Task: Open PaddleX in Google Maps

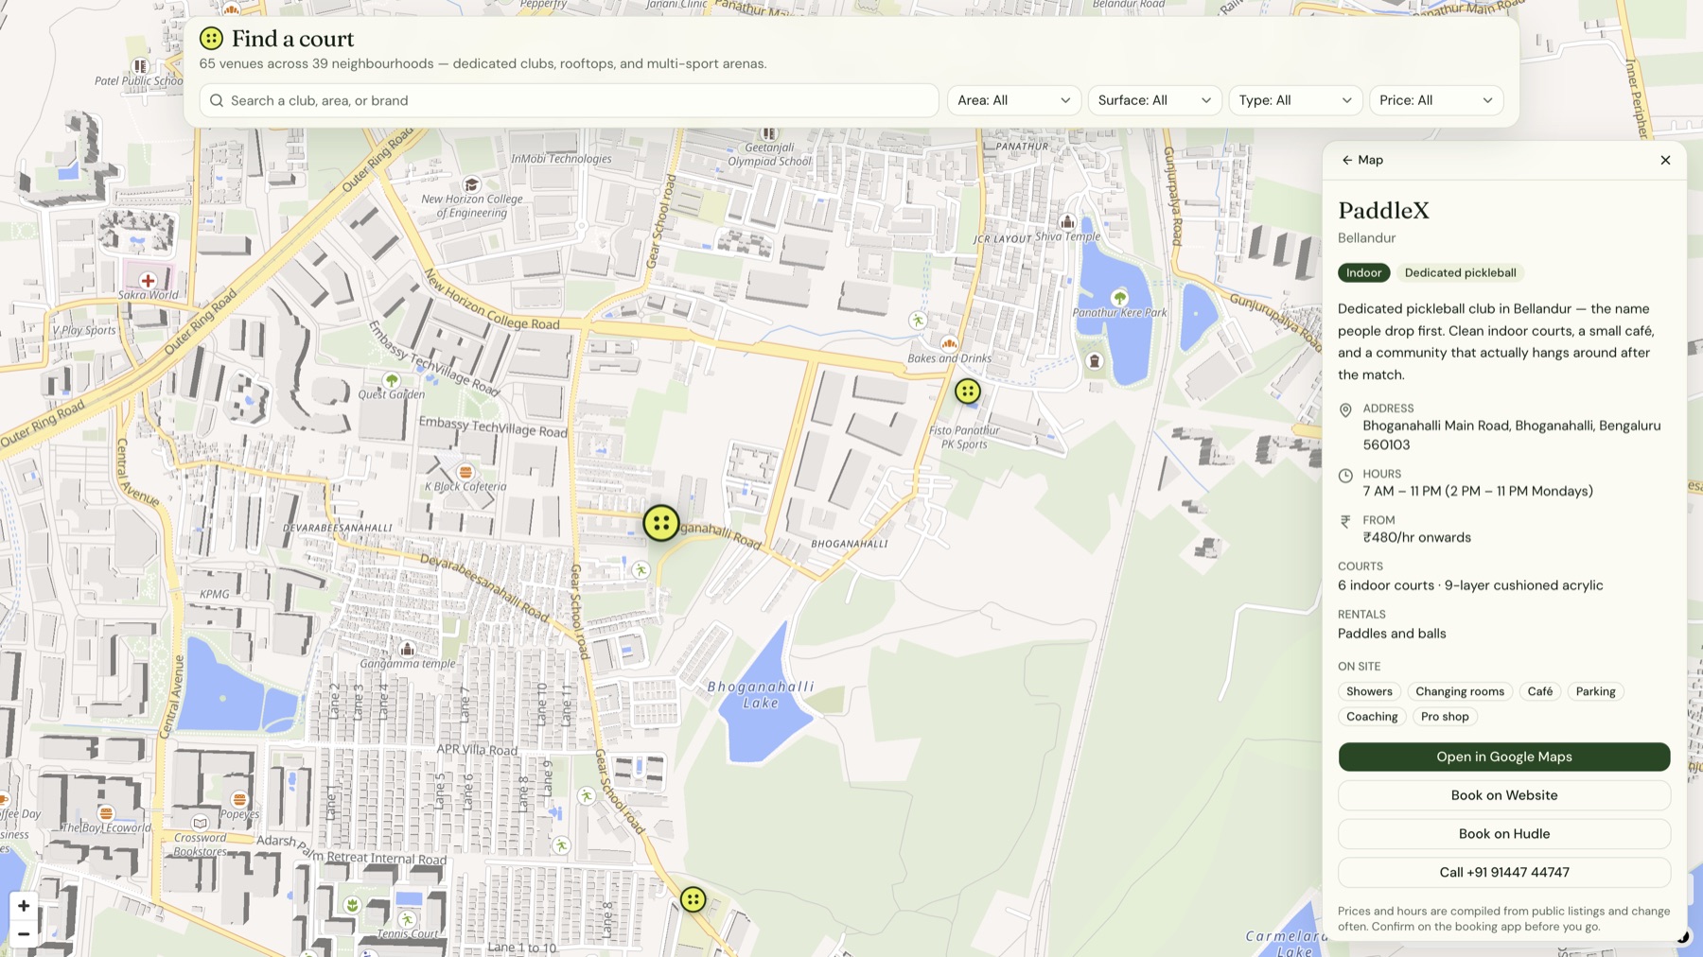Action: pos(1504,757)
